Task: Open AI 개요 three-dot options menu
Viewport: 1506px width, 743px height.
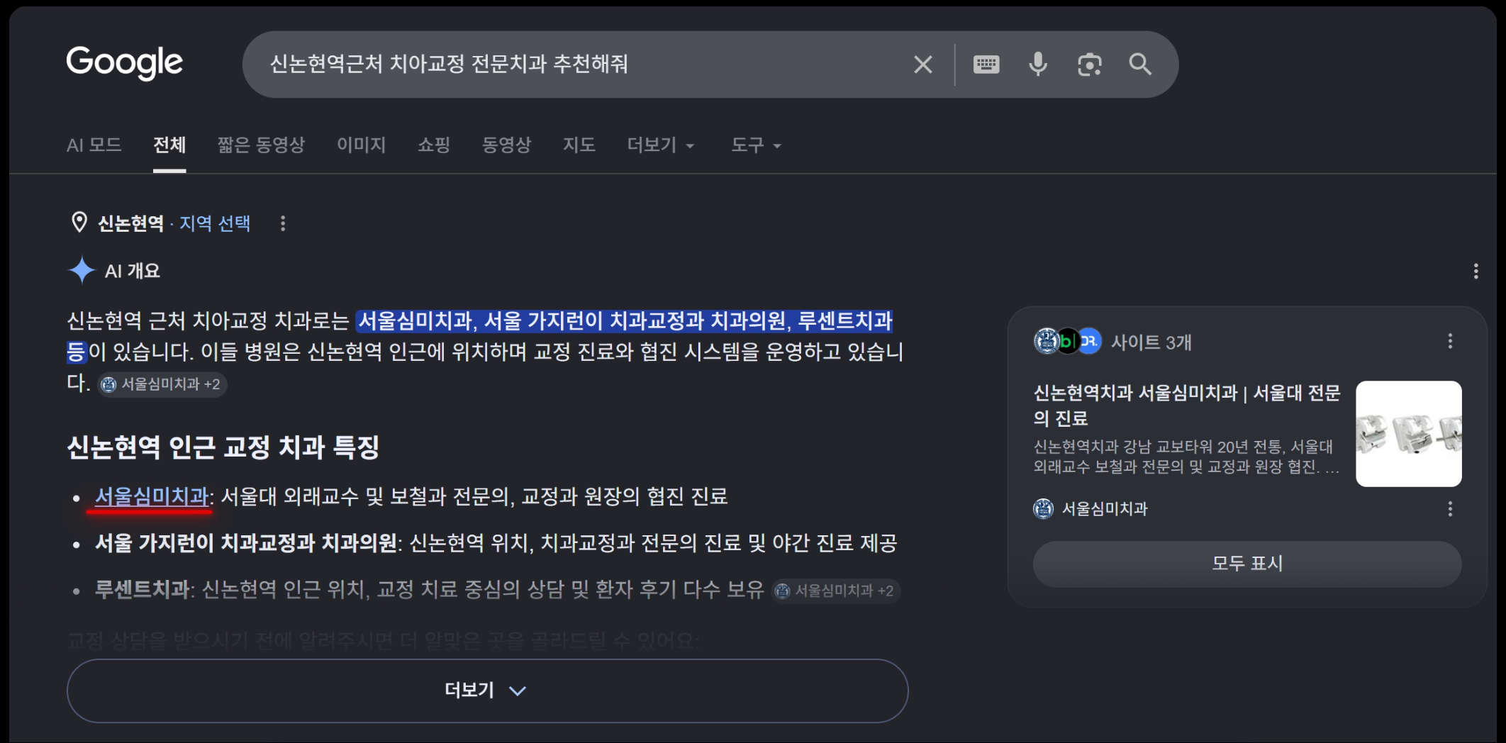Action: click(x=1476, y=271)
